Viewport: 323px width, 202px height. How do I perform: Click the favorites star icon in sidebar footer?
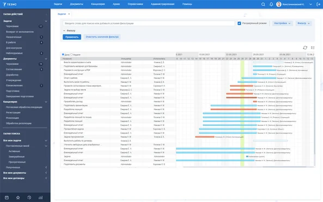(18, 198)
